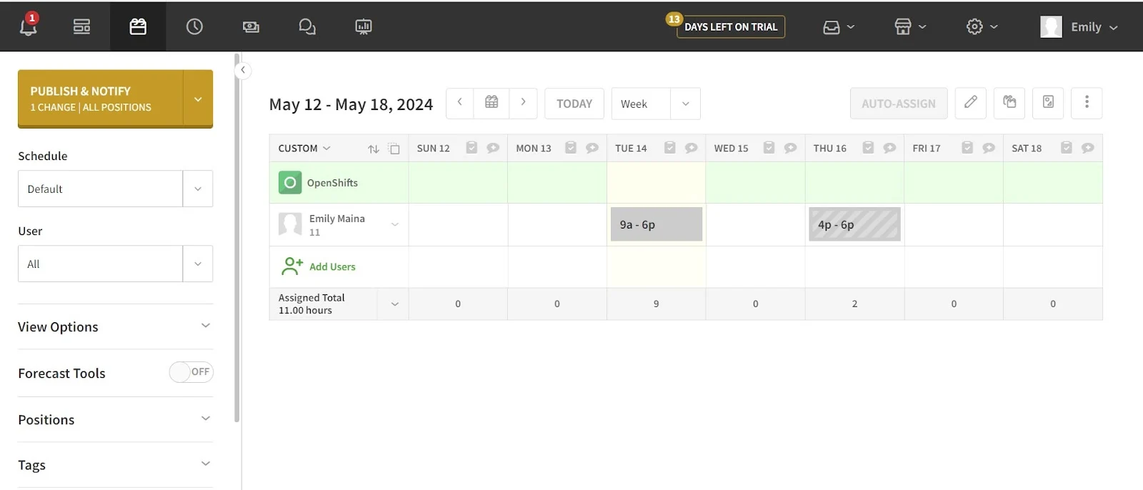Open Emily Maina row dropdown chevron
Screen dimensions: 1143x490
394,224
